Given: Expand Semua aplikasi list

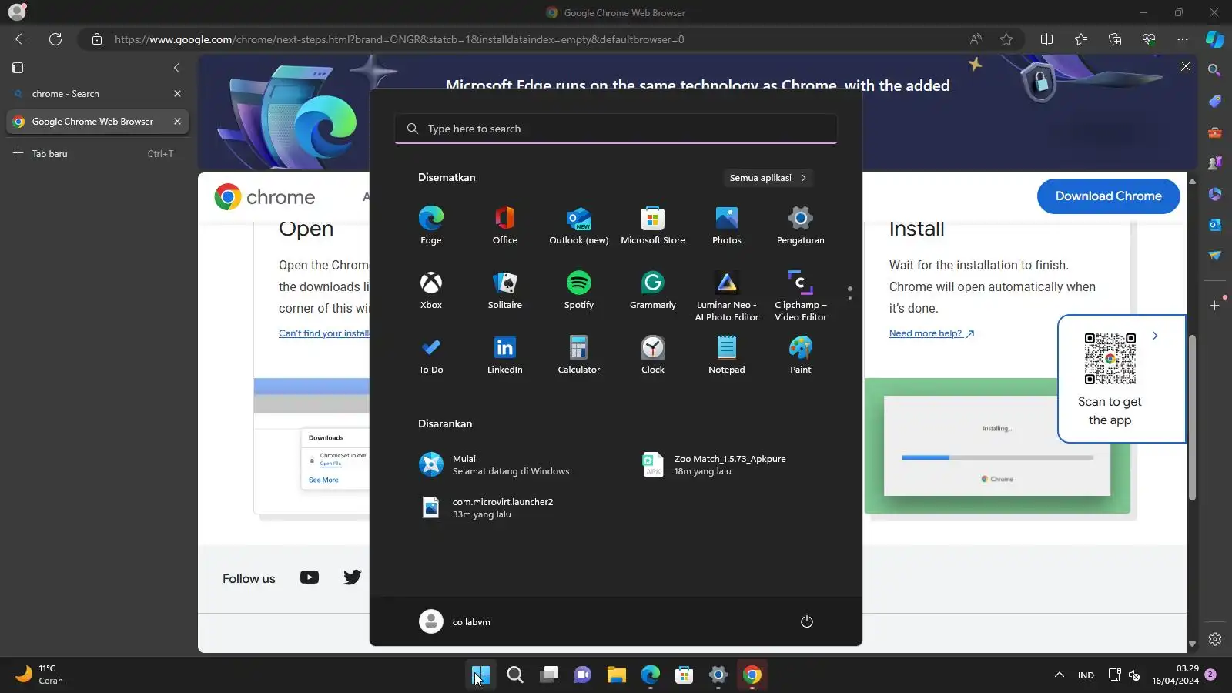Looking at the screenshot, I should [x=768, y=178].
